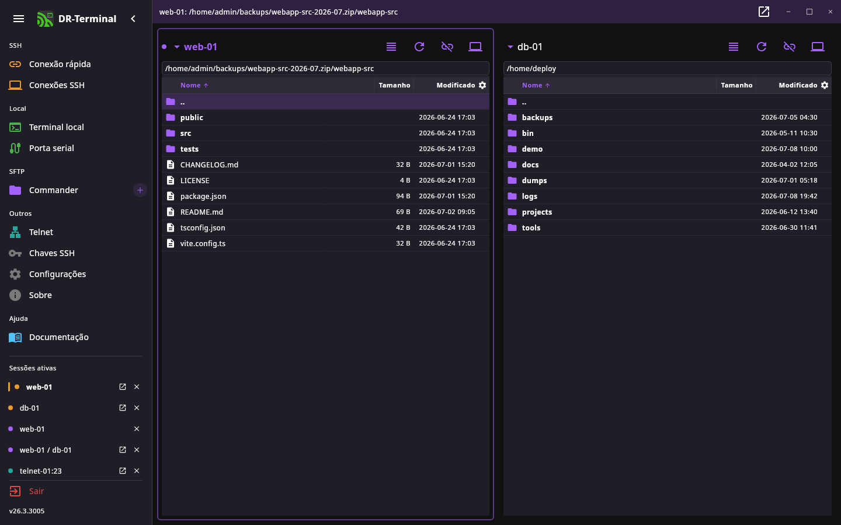Switch db-01 panel to local computer

pyautogui.click(x=818, y=47)
